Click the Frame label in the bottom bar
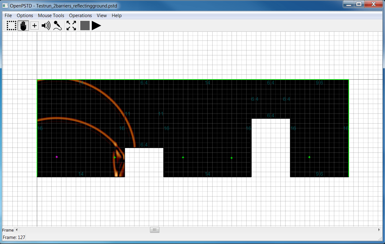 click(7, 230)
